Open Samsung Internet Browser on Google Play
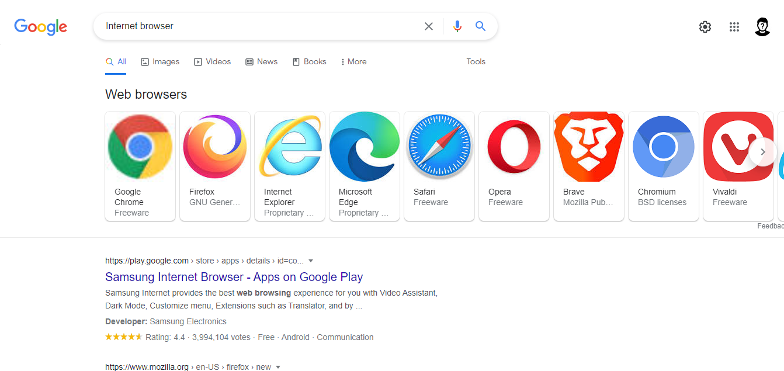This screenshot has height=371, width=784. pyautogui.click(x=234, y=277)
